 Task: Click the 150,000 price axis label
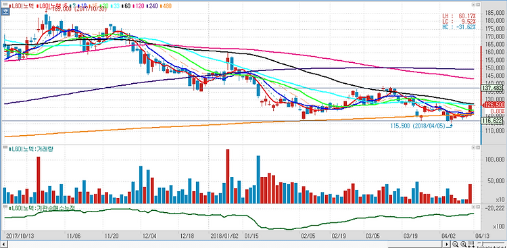coord(495,68)
